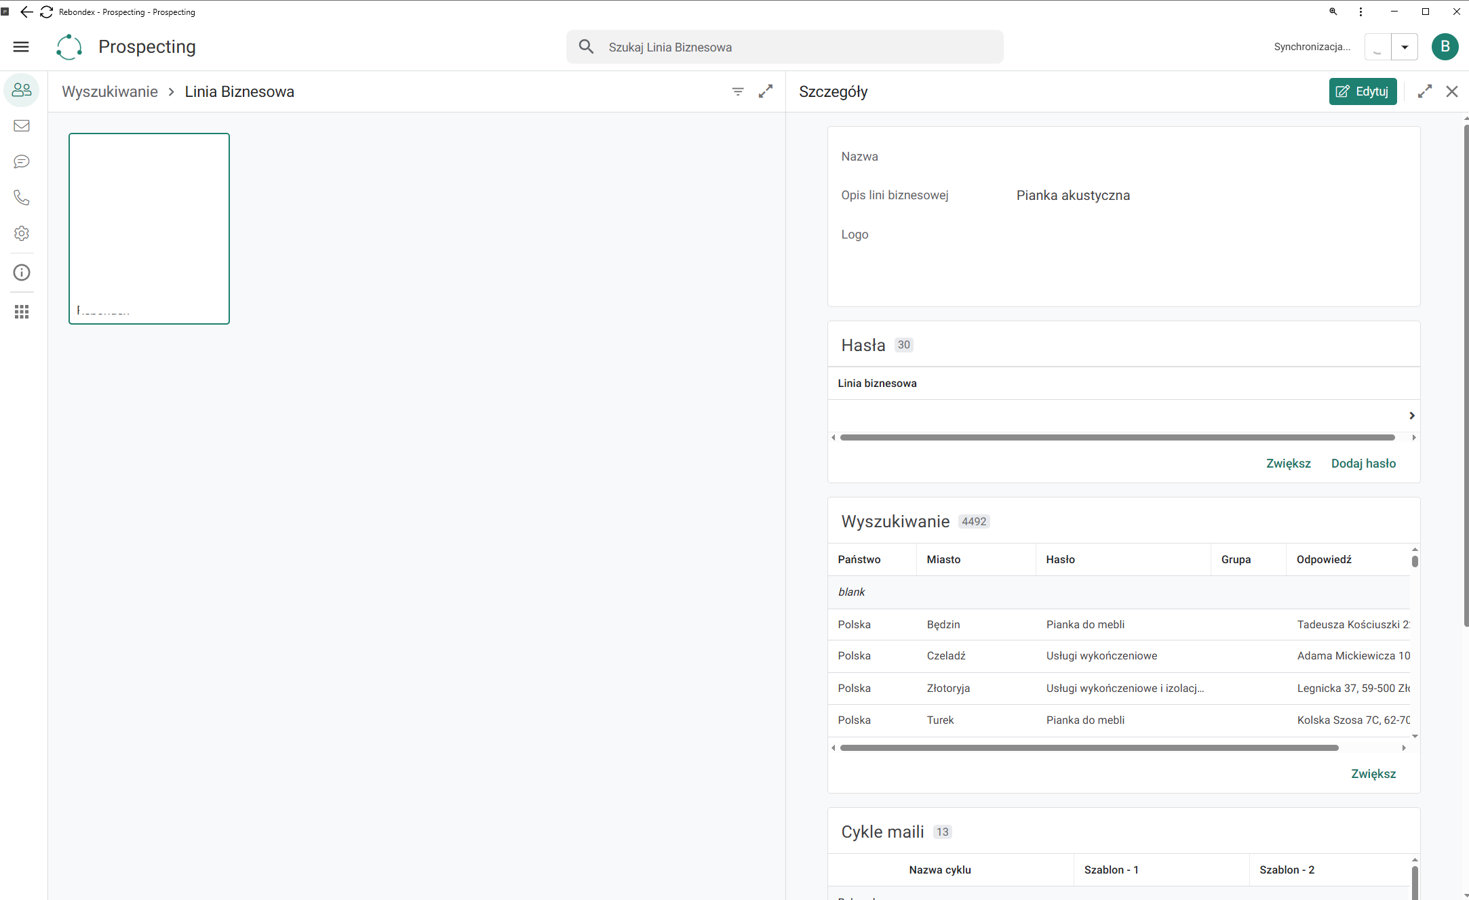Viewport: 1469px width, 900px height.
Task: Click the Edytuj button
Action: coord(1363,91)
